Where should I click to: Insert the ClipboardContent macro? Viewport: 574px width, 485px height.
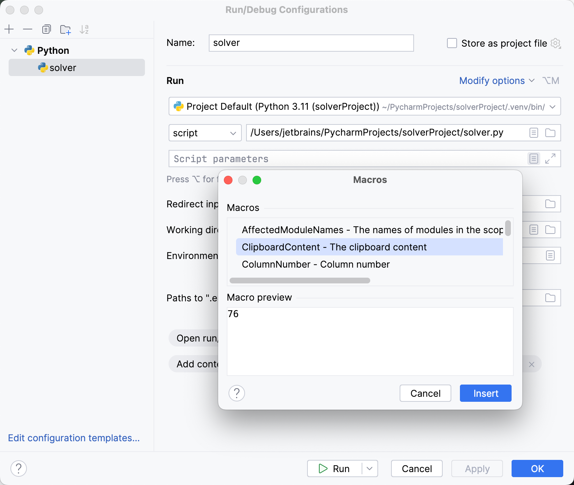point(485,393)
